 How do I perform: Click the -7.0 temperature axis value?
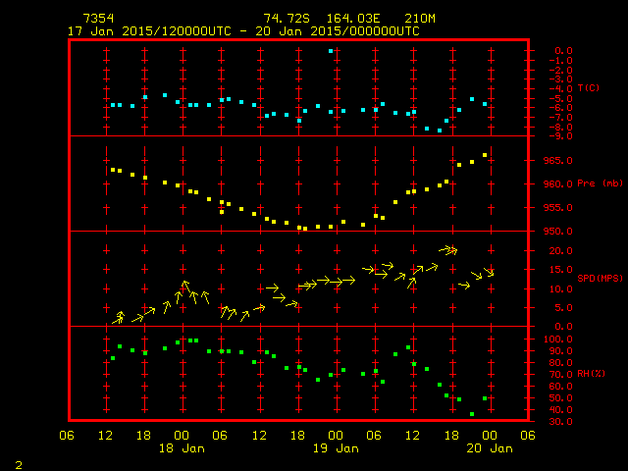560,118
